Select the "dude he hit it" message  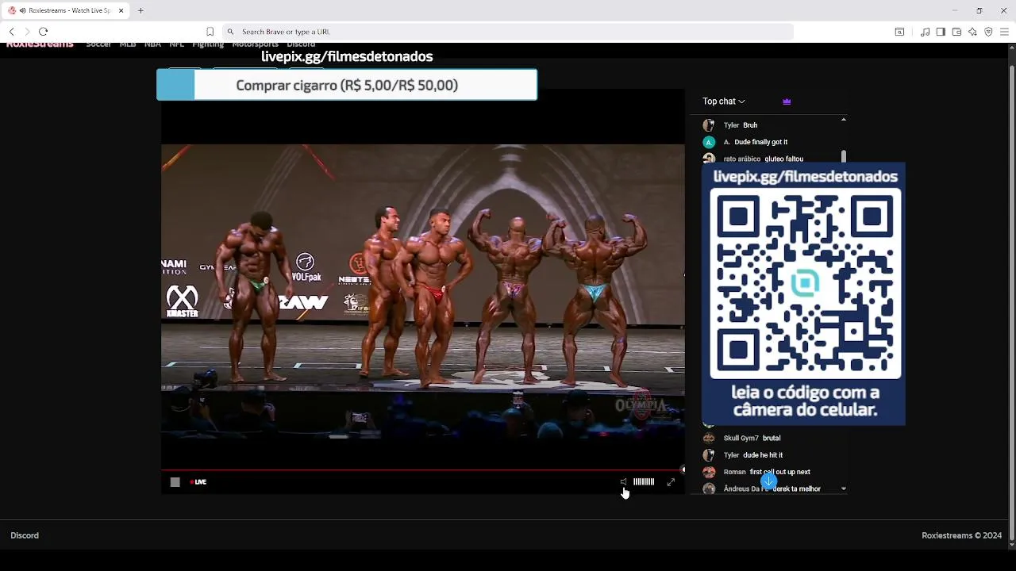click(763, 455)
